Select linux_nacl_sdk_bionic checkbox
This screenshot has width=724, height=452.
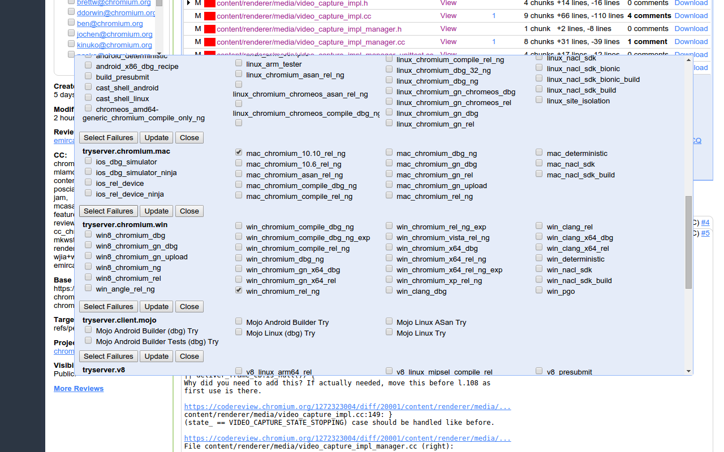point(539,68)
